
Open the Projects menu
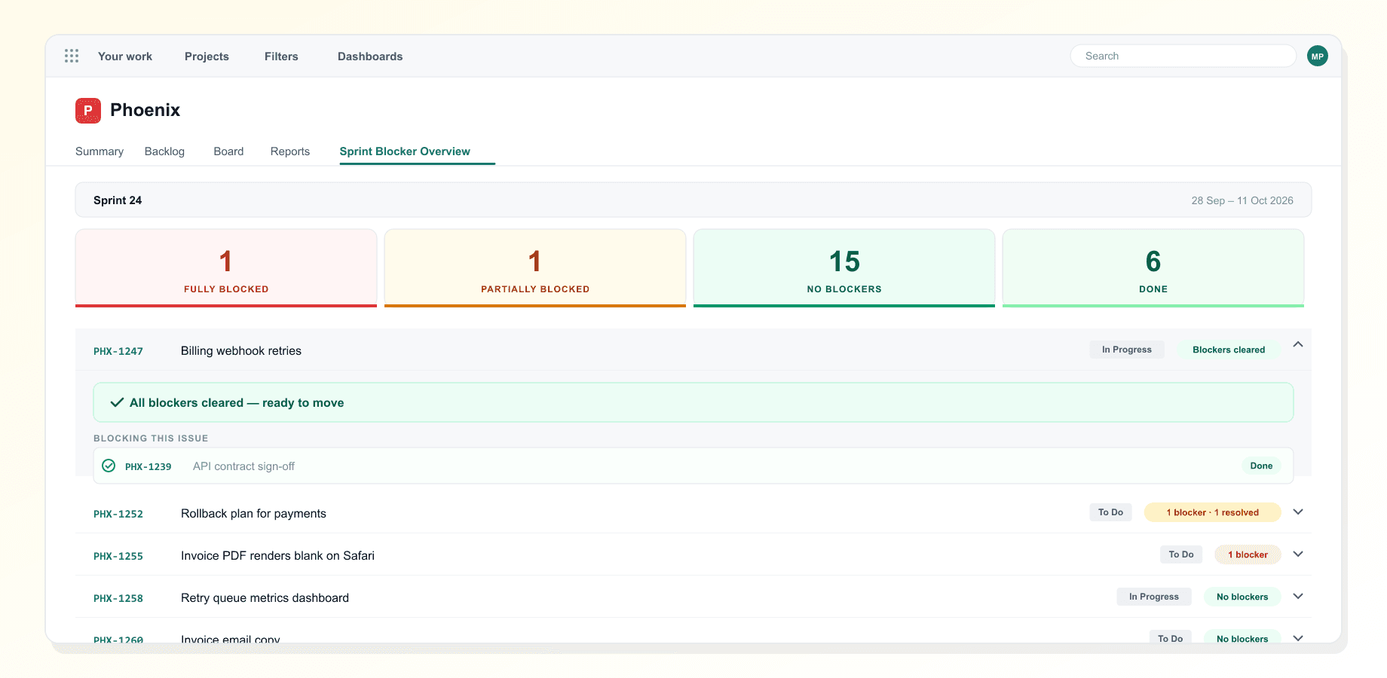click(x=207, y=56)
